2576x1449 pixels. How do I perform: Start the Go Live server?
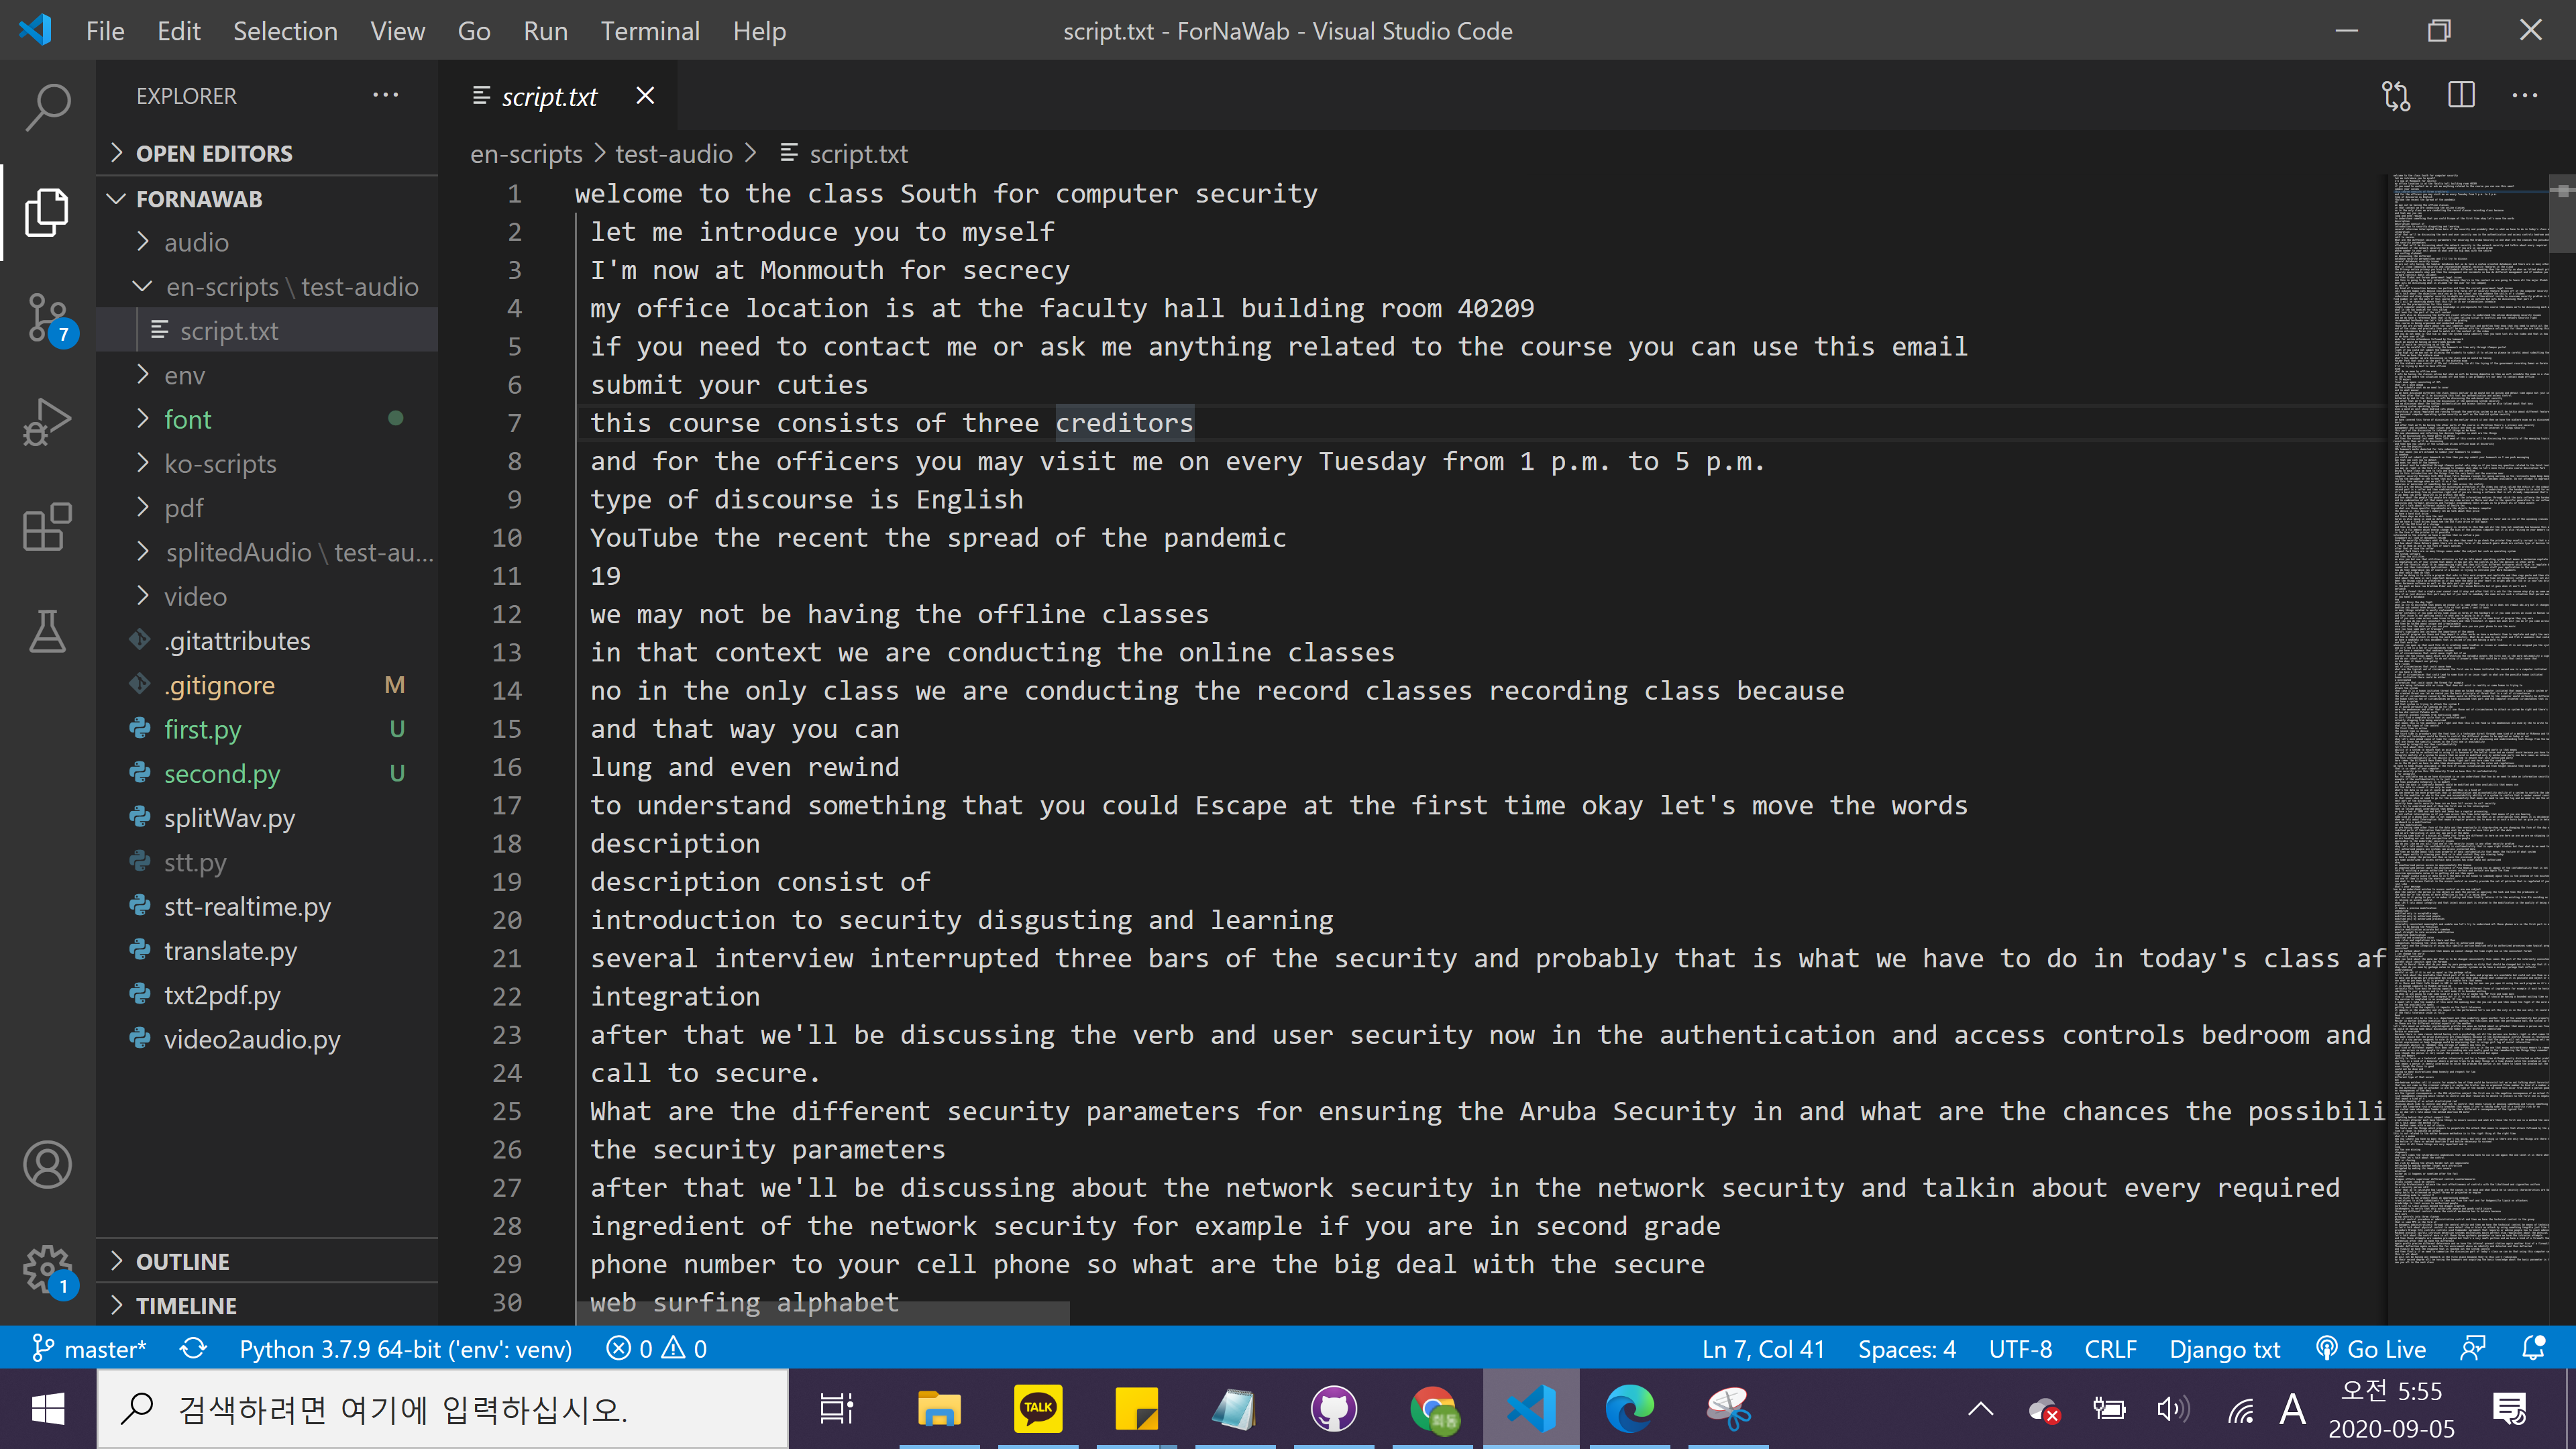click(2372, 1348)
